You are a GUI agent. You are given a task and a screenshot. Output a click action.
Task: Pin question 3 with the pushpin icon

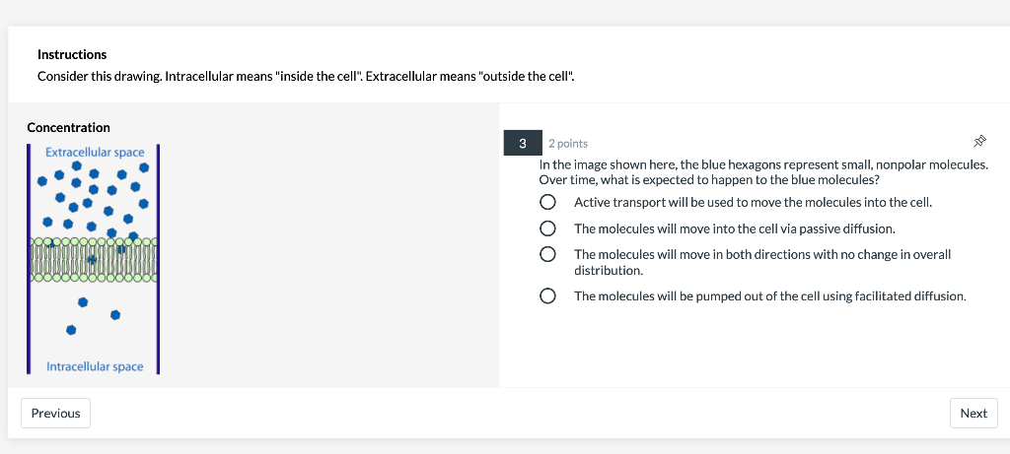coord(979,143)
